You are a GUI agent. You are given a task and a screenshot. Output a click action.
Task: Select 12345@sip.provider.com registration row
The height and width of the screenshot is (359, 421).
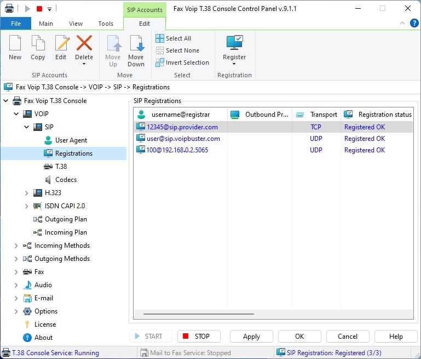point(273,127)
